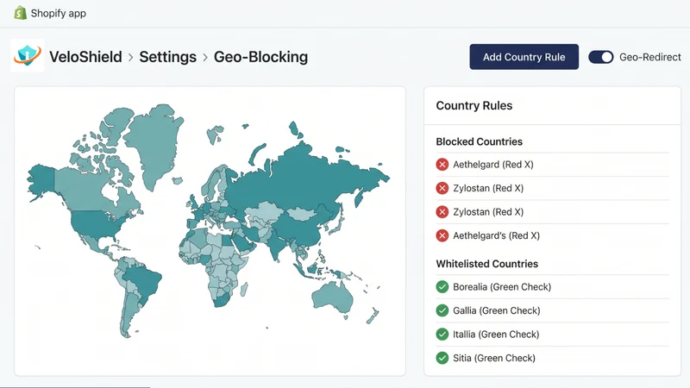690x388 pixels.
Task: Click the VeloShield shield logo
Action: pos(28,56)
